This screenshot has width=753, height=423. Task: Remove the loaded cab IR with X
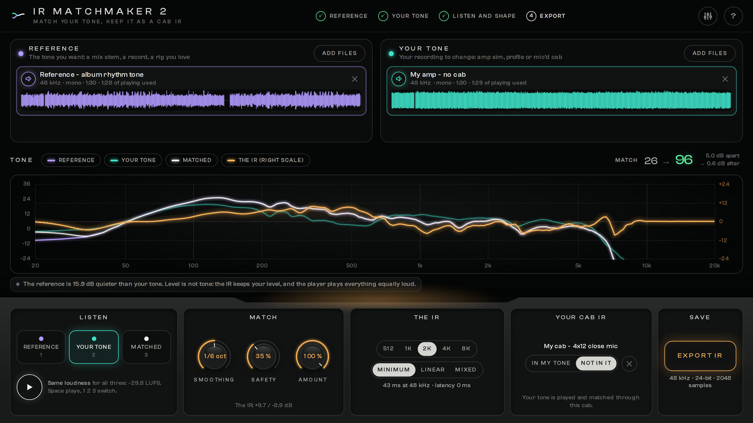tap(629, 363)
